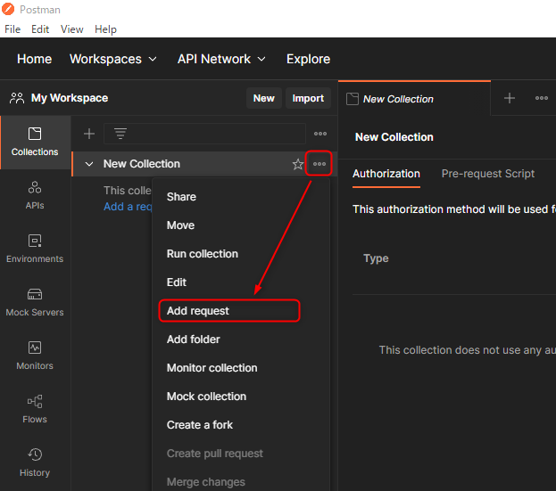Open the View menu
The width and height of the screenshot is (556, 491).
pyautogui.click(x=72, y=29)
